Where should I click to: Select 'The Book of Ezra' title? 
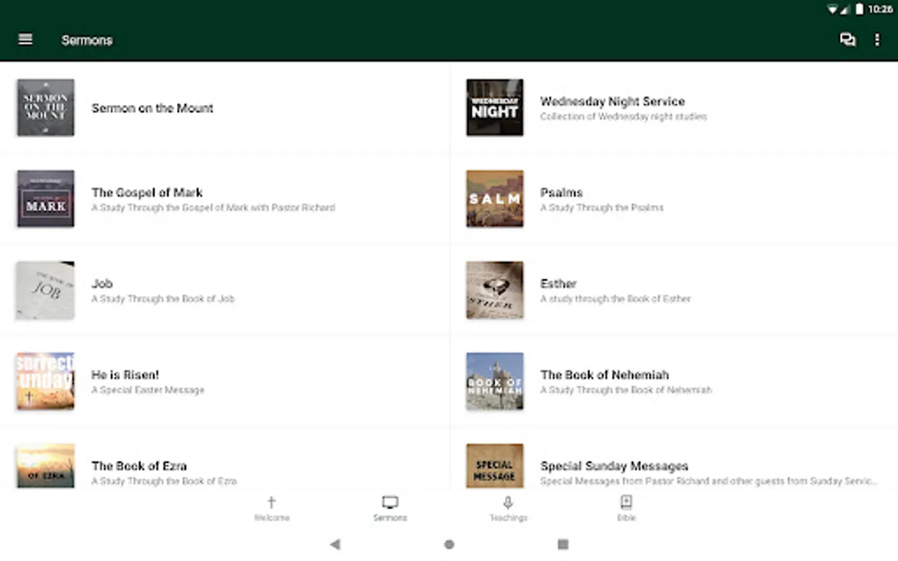(139, 466)
